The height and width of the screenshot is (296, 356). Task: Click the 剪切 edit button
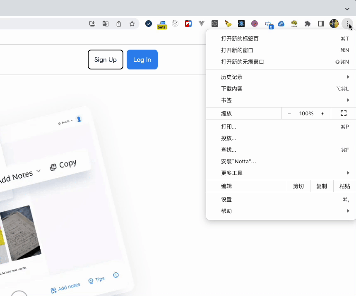pyautogui.click(x=298, y=186)
